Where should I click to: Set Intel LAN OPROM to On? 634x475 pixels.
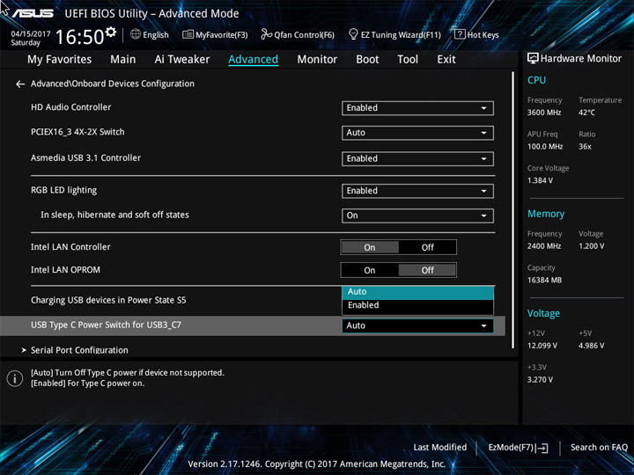(x=370, y=270)
